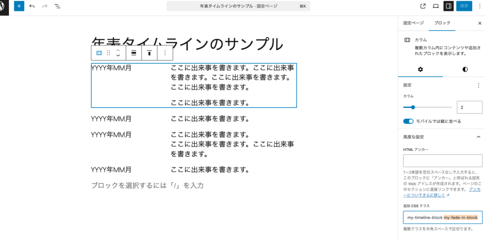Screen dimensions: 485x239
Task: Open the command palette title bar
Action: pos(238,6)
